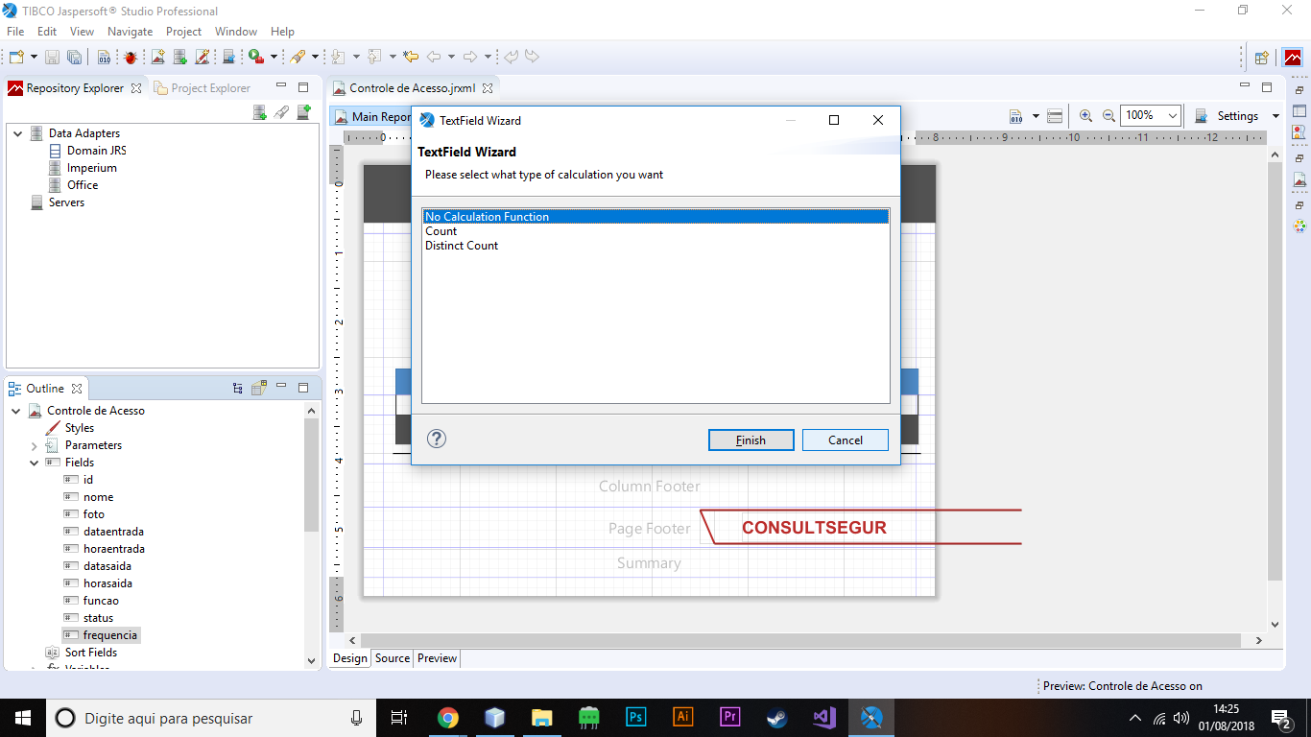Open the External Tools dropdown arrow
The width and height of the screenshot is (1311, 737).
point(274,57)
